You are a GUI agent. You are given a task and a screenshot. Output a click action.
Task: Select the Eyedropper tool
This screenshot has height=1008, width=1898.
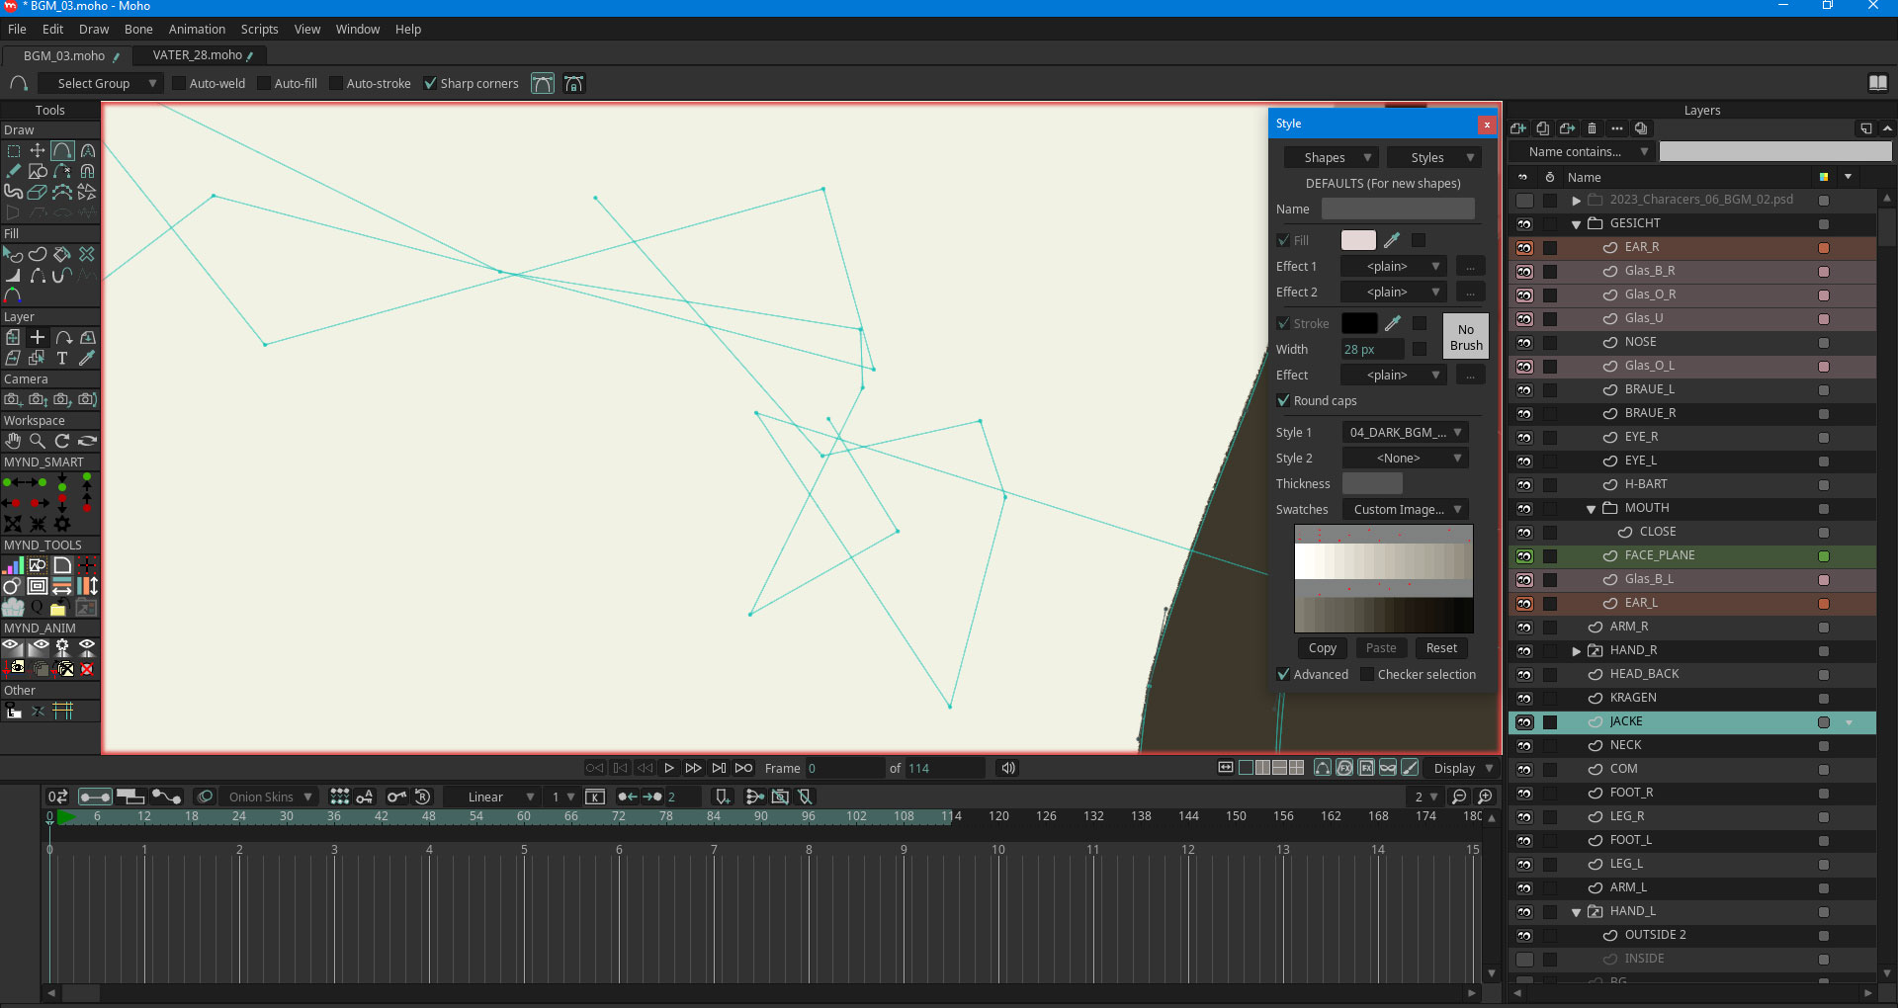pyautogui.click(x=87, y=359)
